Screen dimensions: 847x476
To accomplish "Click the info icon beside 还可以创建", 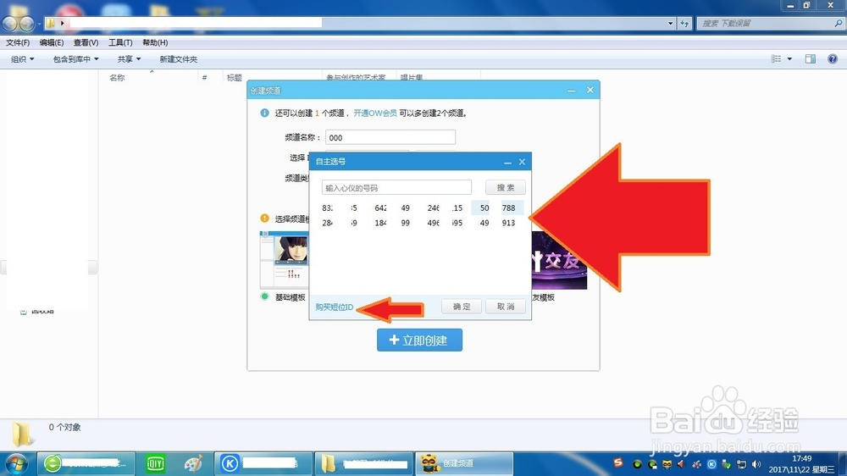I will pyautogui.click(x=264, y=113).
